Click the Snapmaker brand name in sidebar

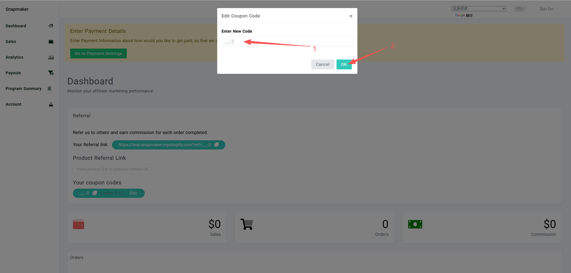(x=17, y=9)
